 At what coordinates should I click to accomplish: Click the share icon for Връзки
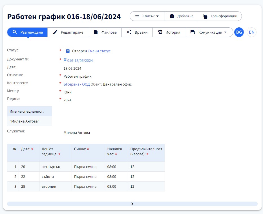click(129, 32)
